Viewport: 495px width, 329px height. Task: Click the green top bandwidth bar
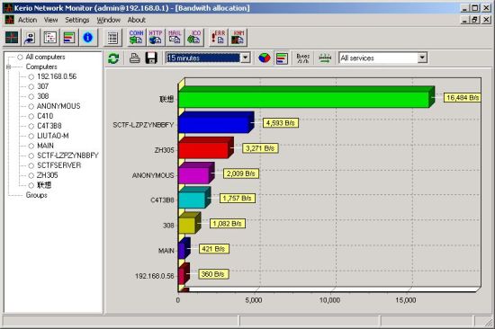[x=306, y=97]
